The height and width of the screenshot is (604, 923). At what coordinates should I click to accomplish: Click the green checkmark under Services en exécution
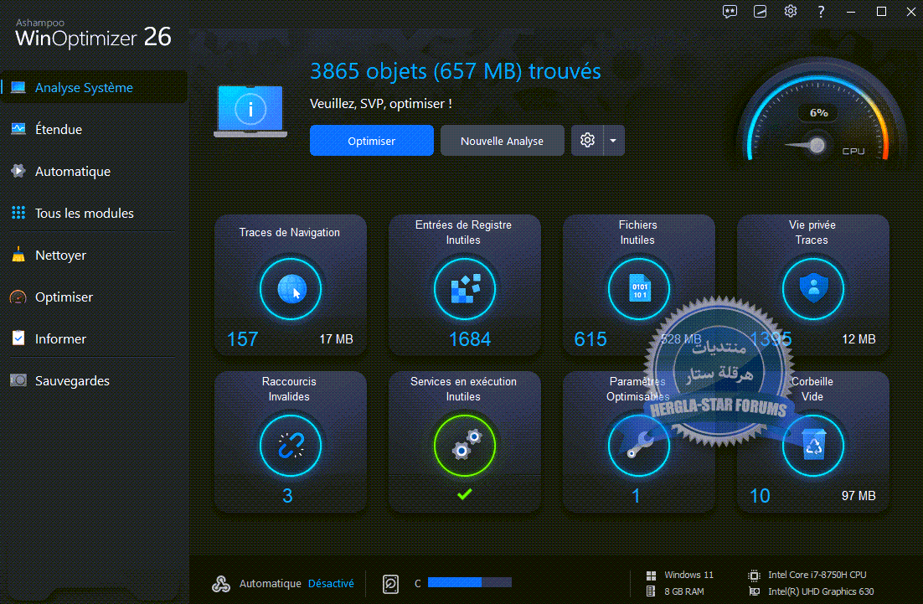tap(465, 494)
